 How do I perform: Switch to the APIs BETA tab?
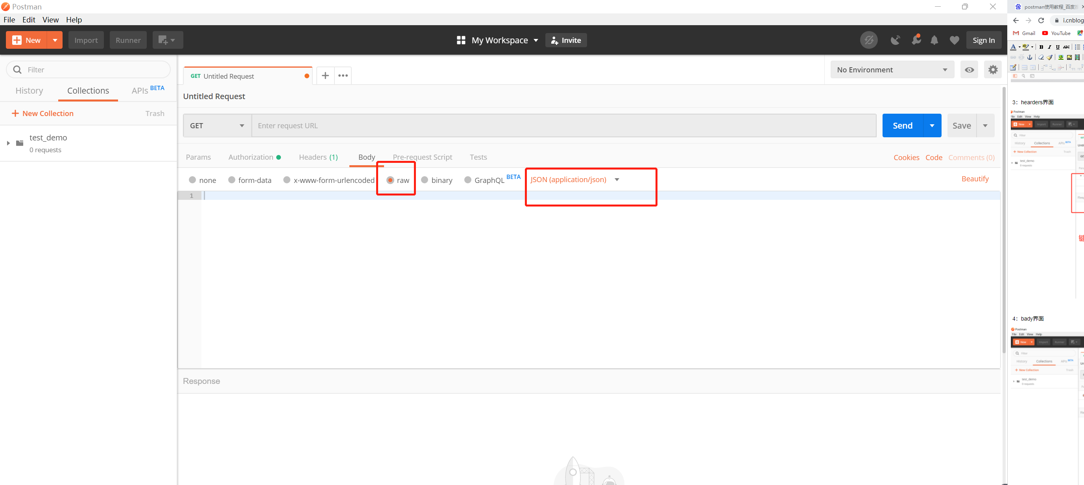tap(148, 90)
